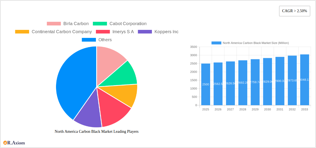316x148 pixels.
Task: Click the 2030 bar in the chart
Action: [x=267, y=82]
